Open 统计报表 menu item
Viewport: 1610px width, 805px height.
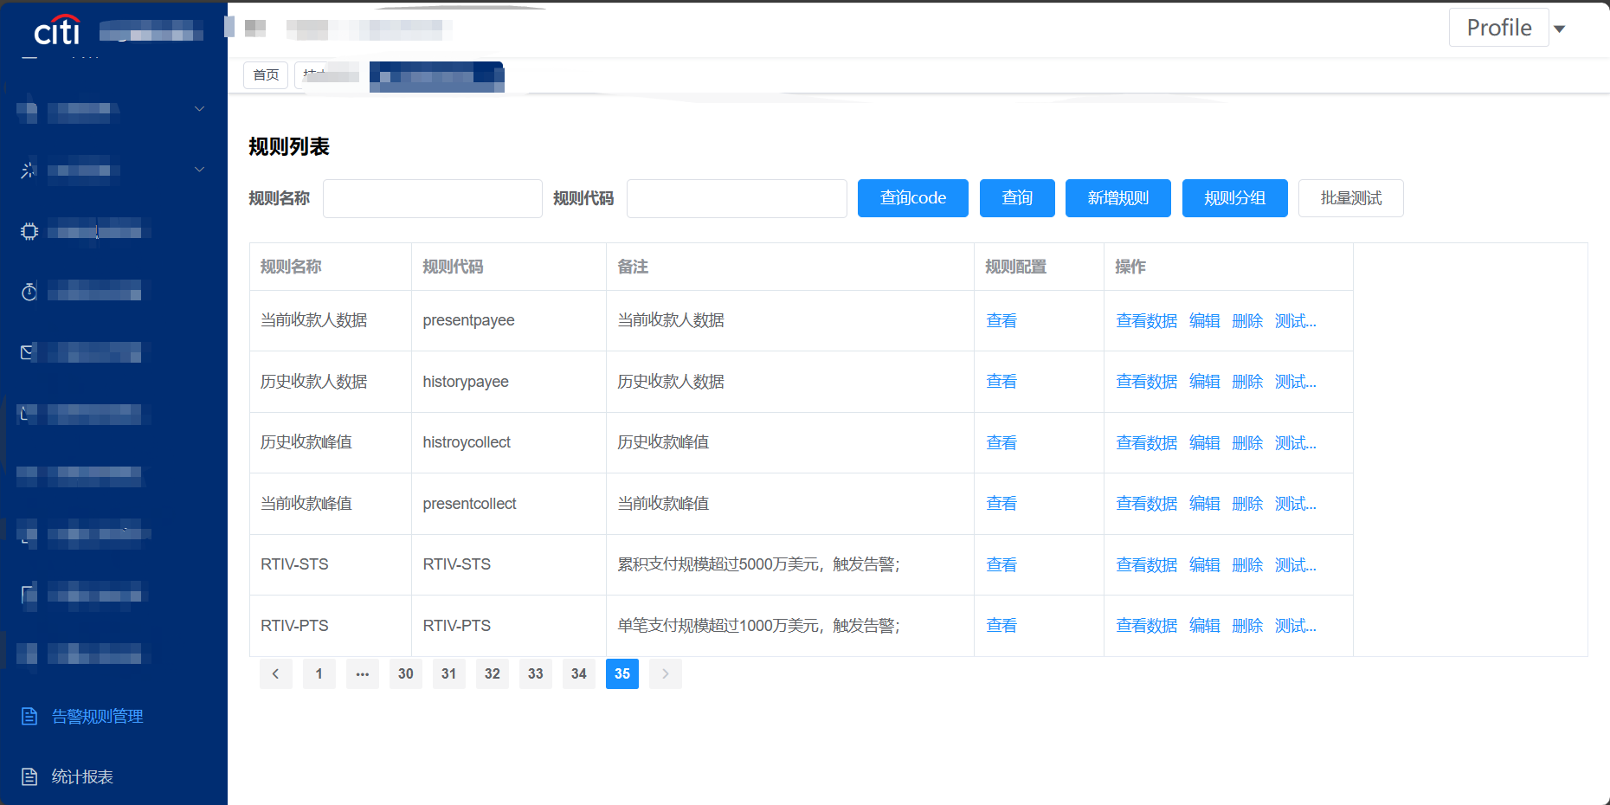click(82, 776)
